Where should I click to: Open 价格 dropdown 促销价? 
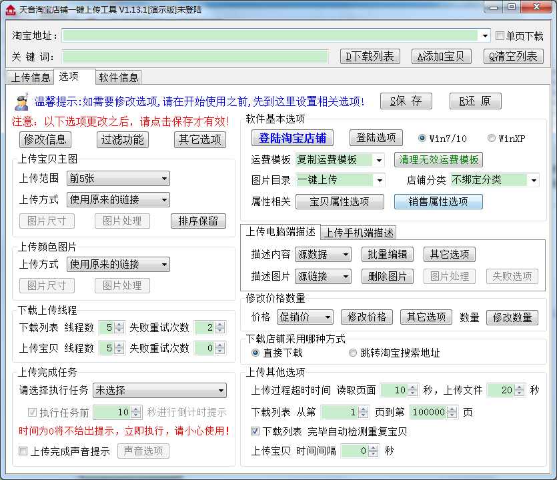[x=305, y=317]
